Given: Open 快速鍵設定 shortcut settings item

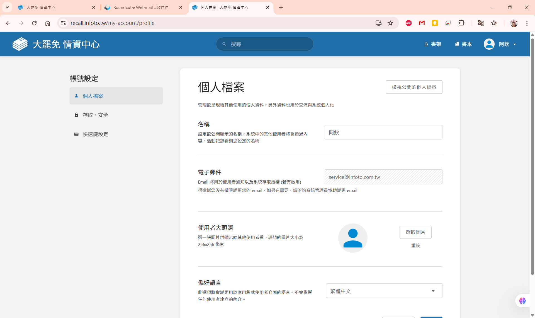Looking at the screenshot, I should [x=95, y=134].
